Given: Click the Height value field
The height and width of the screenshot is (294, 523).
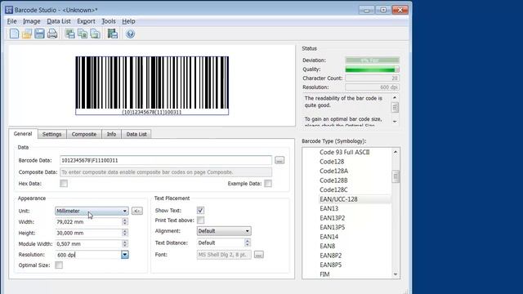Looking at the screenshot, I should (88, 233).
